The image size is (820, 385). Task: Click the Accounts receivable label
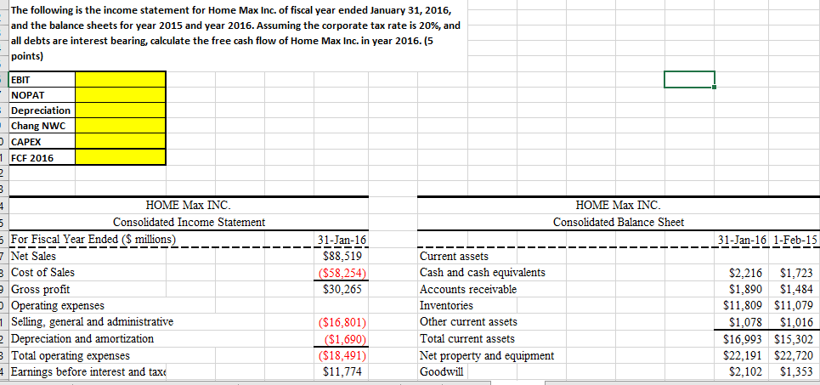coord(468,289)
